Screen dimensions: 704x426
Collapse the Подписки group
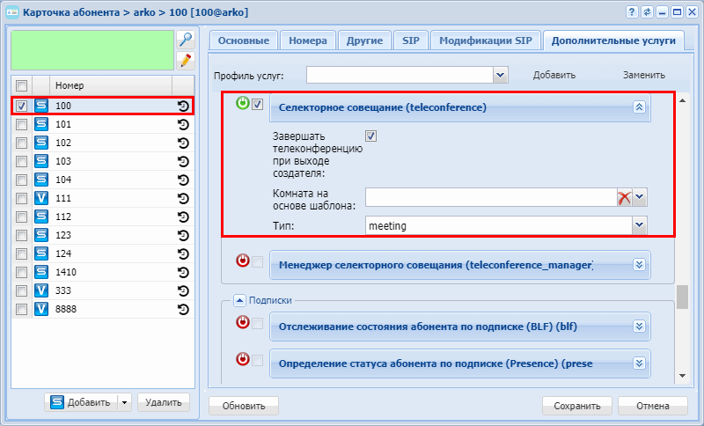pos(239,300)
